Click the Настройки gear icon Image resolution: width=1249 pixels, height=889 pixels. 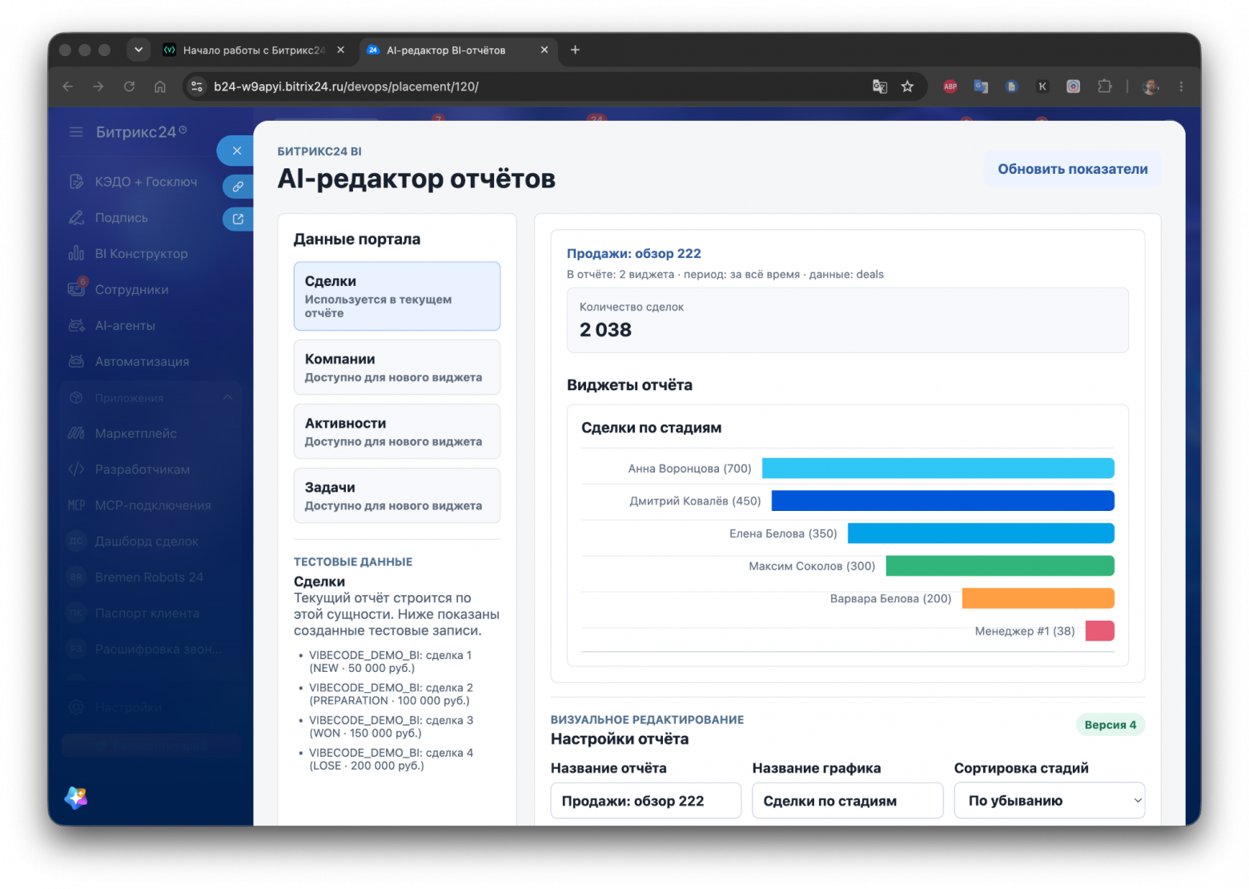(76, 707)
